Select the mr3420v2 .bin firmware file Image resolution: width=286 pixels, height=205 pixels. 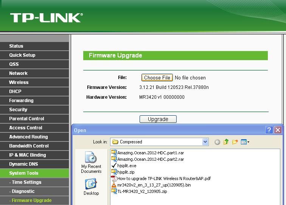(154, 185)
